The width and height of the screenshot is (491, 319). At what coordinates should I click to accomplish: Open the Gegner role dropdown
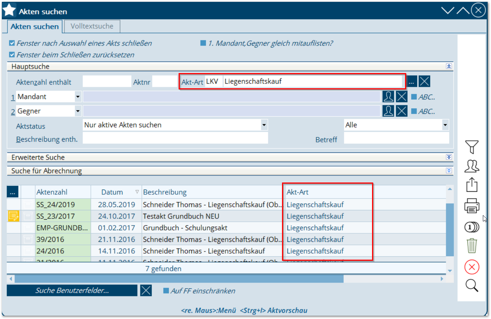tap(78, 111)
